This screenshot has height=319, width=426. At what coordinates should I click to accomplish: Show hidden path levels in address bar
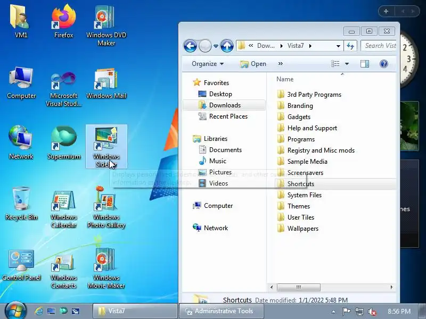[x=251, y=46]
